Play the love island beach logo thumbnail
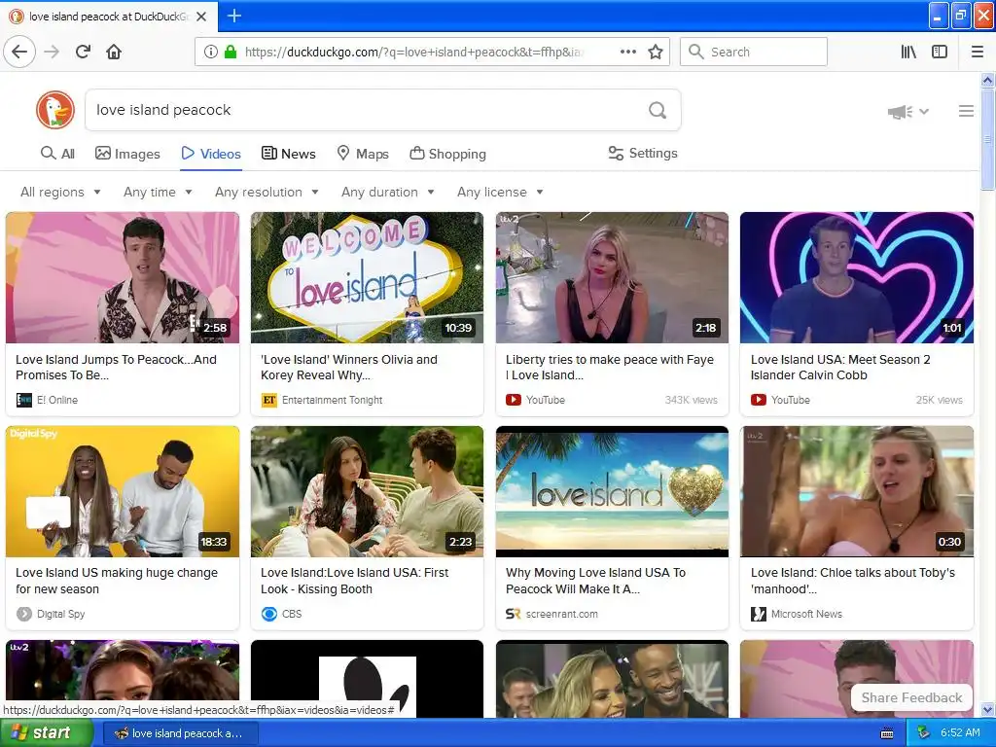This screenshot has height=747, width=996. 612,491
